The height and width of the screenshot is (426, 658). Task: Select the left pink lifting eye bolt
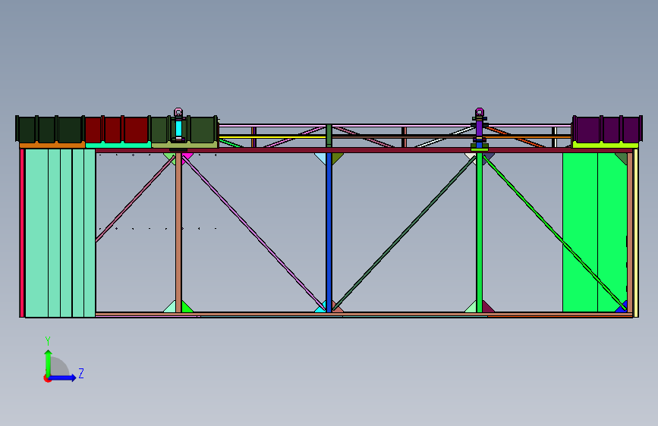pyautogui.click(x=178, y=112)
